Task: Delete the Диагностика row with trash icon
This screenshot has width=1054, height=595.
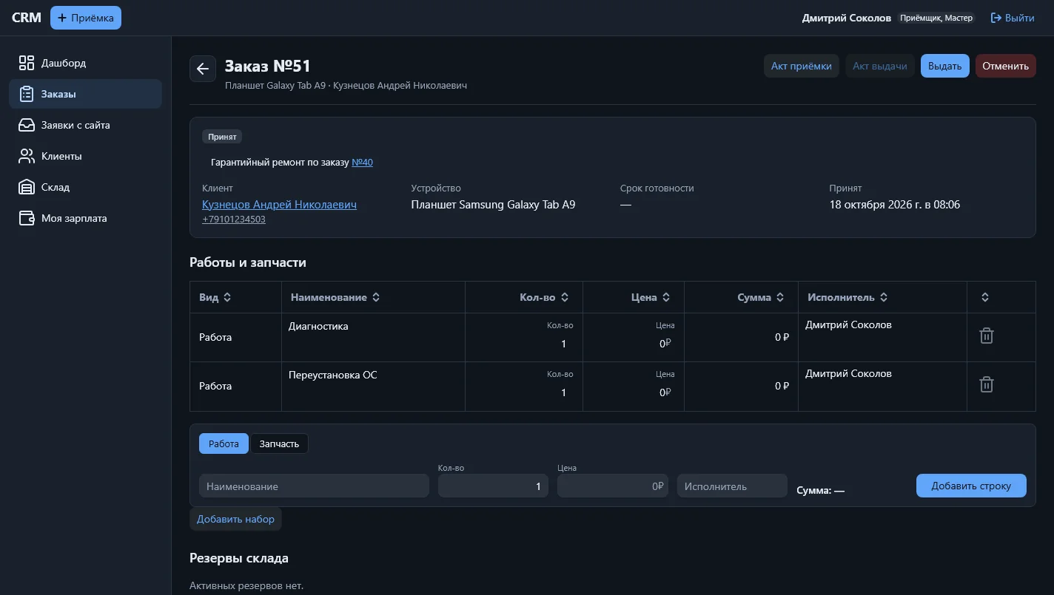Action: (x=987, y=336)
